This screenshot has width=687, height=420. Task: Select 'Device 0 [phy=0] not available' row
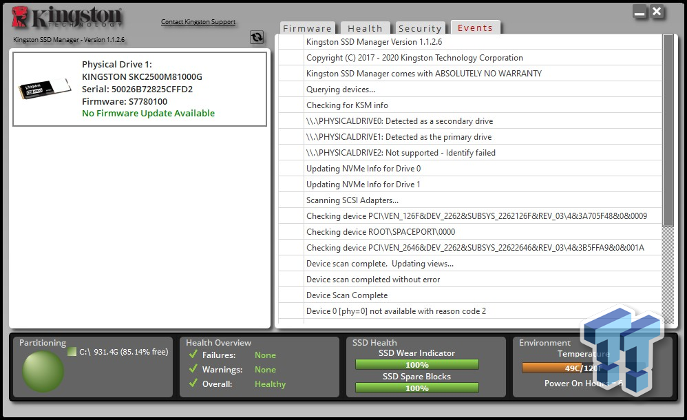point(470,311)
